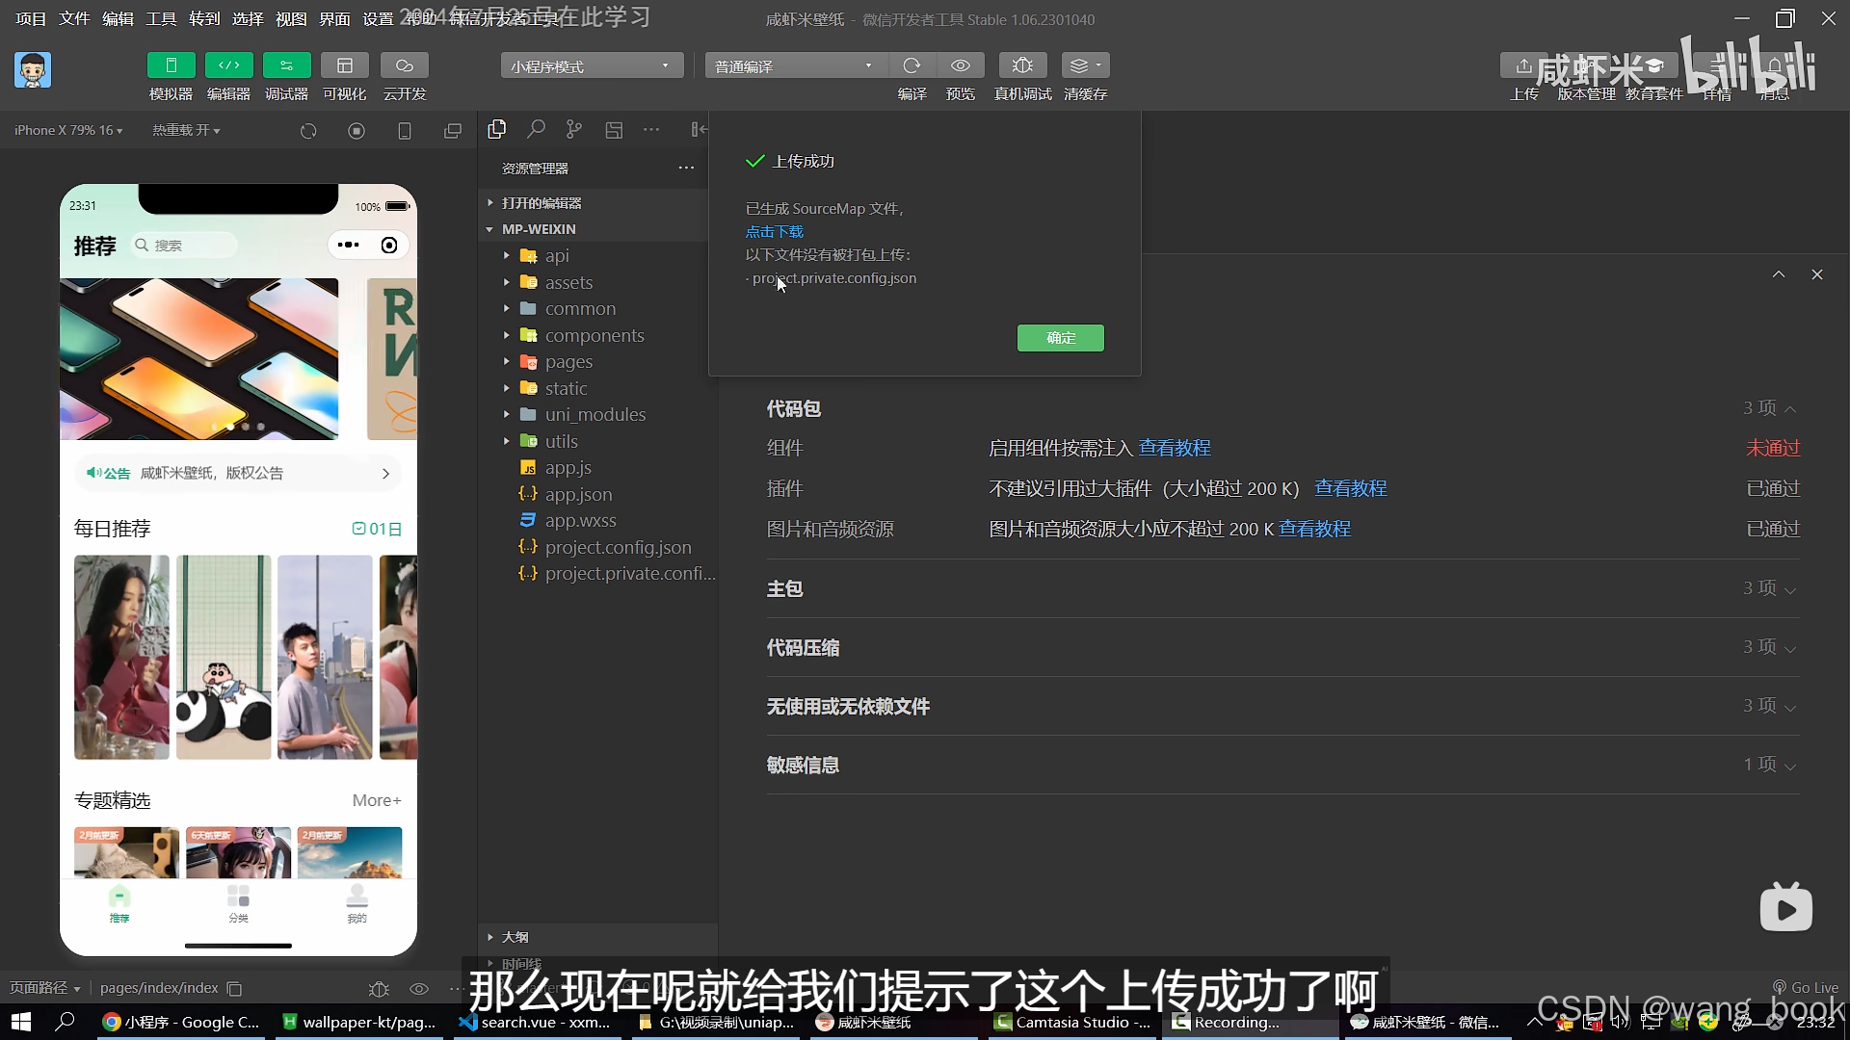Open the Tools menu

point(161,19)
